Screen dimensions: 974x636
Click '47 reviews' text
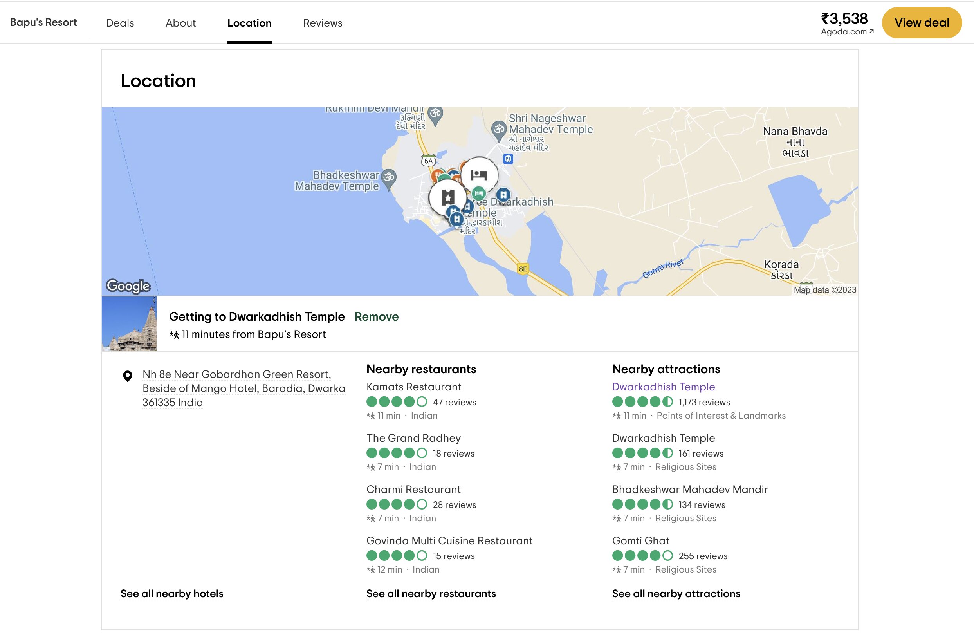click(454, 402)
